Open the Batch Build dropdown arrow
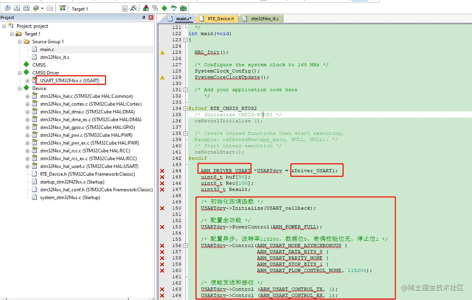The width and height of the screenshot is (472, 300). (42, 9)
